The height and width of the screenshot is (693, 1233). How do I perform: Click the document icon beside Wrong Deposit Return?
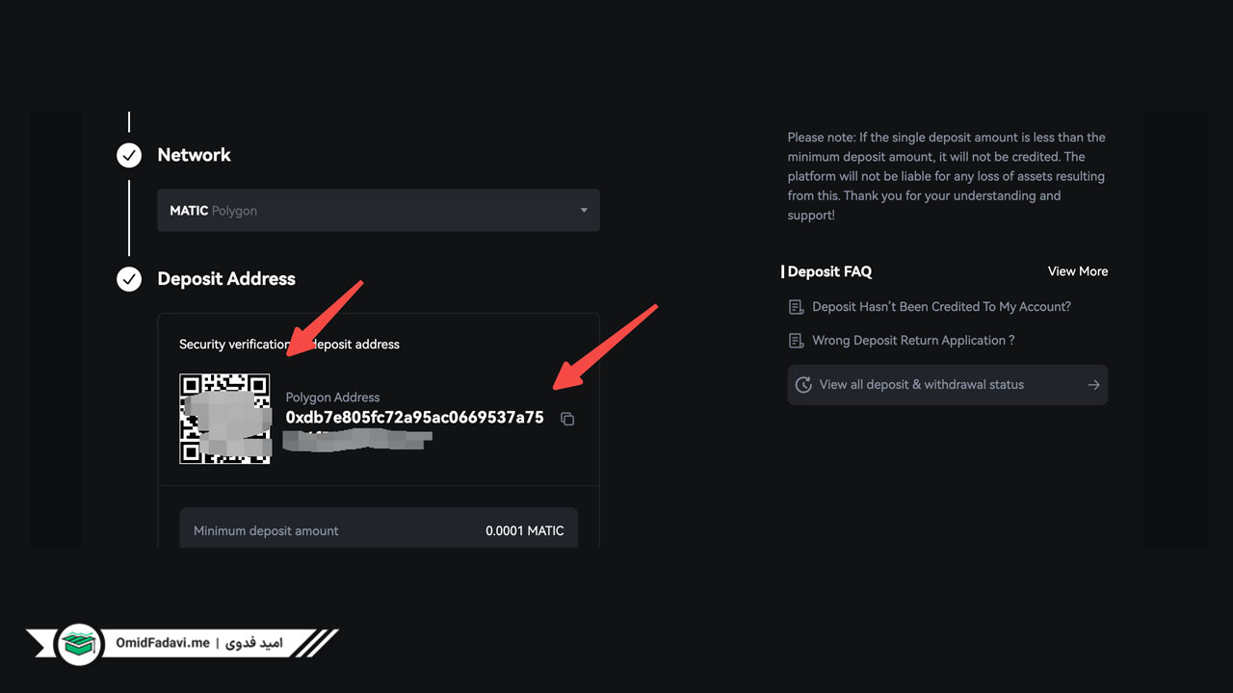pos(796,341)
